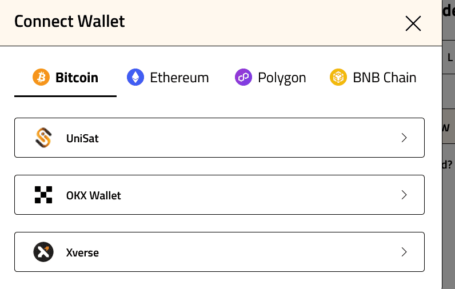455x289 pixels.
Task: Click the Connect Wallet heading text
Action: (x=69, y=22)
